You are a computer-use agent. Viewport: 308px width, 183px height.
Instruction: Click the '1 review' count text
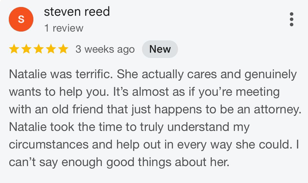point(64,28)
